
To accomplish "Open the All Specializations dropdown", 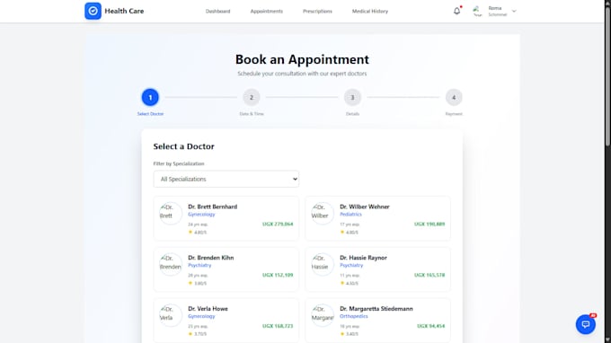I will pyautogui.click(x=226, y=179).
